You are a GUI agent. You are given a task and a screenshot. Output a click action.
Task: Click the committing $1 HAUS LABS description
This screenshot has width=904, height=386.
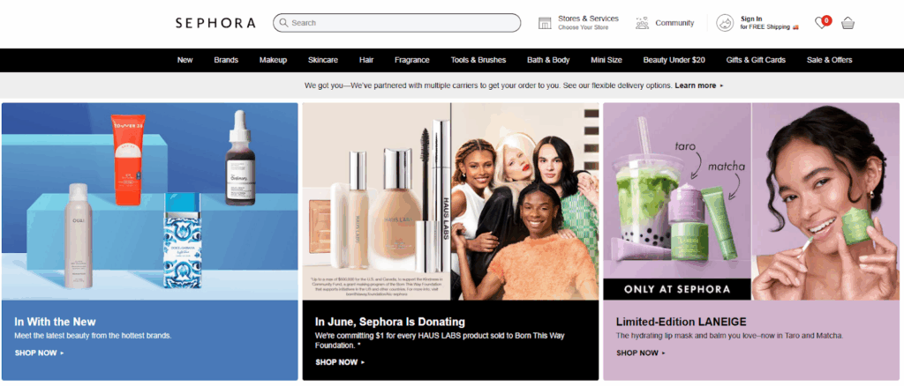tap(440, 340)
